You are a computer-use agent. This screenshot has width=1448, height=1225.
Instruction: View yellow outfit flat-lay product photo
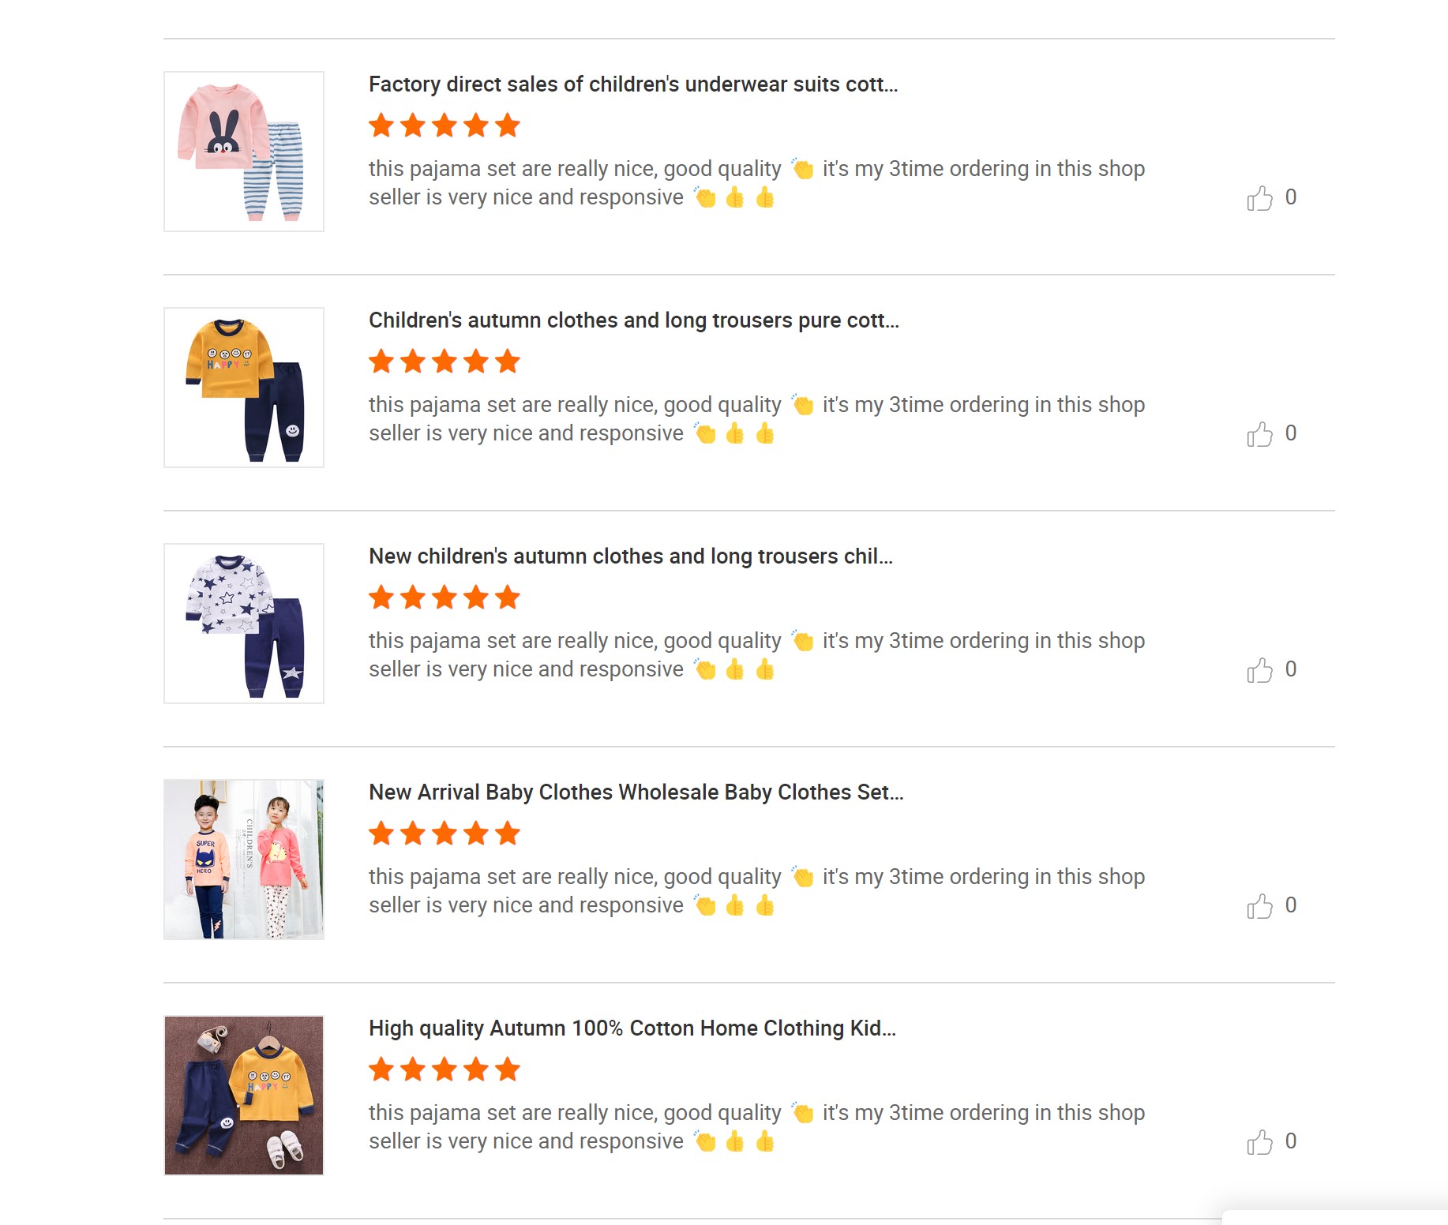243,1096
